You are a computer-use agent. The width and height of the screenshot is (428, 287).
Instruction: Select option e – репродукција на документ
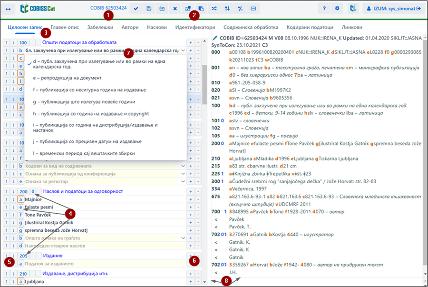106,78
